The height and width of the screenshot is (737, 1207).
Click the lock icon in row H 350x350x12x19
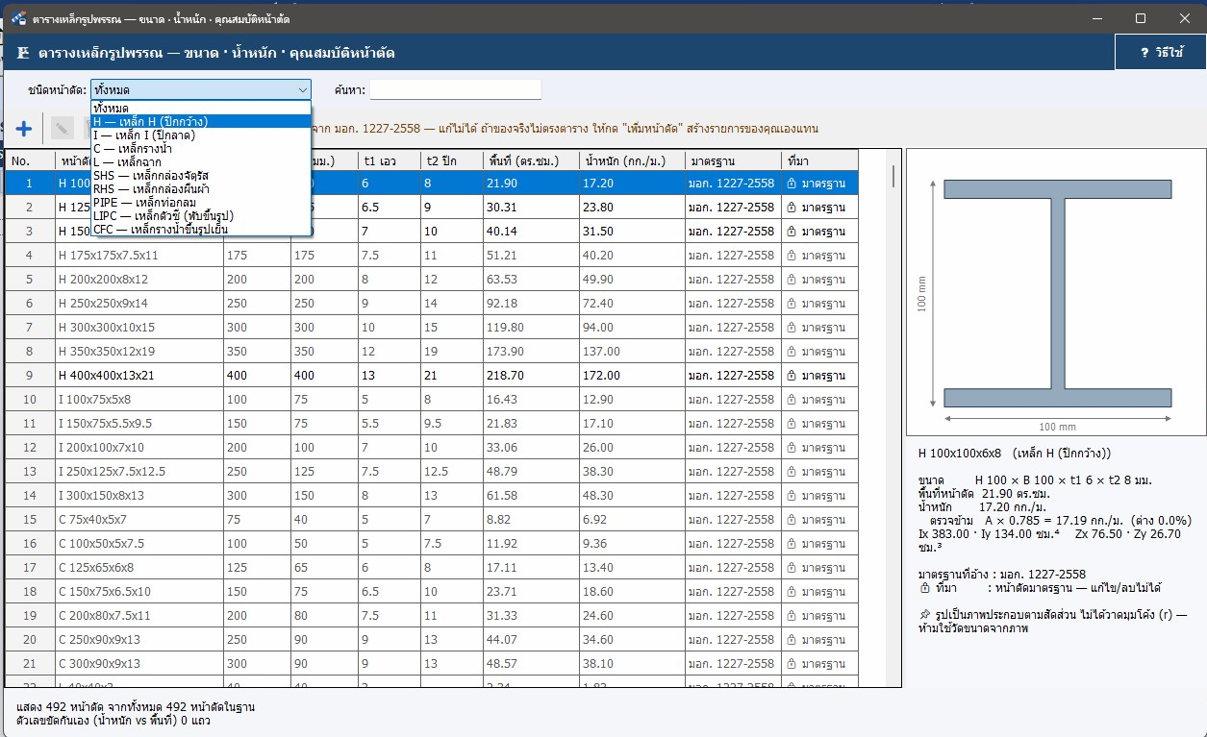(x=792, y=352)
